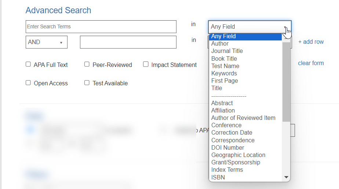Pick DOI Number from the list
This screenshot has height=189, width=339.
click(245, 147)
